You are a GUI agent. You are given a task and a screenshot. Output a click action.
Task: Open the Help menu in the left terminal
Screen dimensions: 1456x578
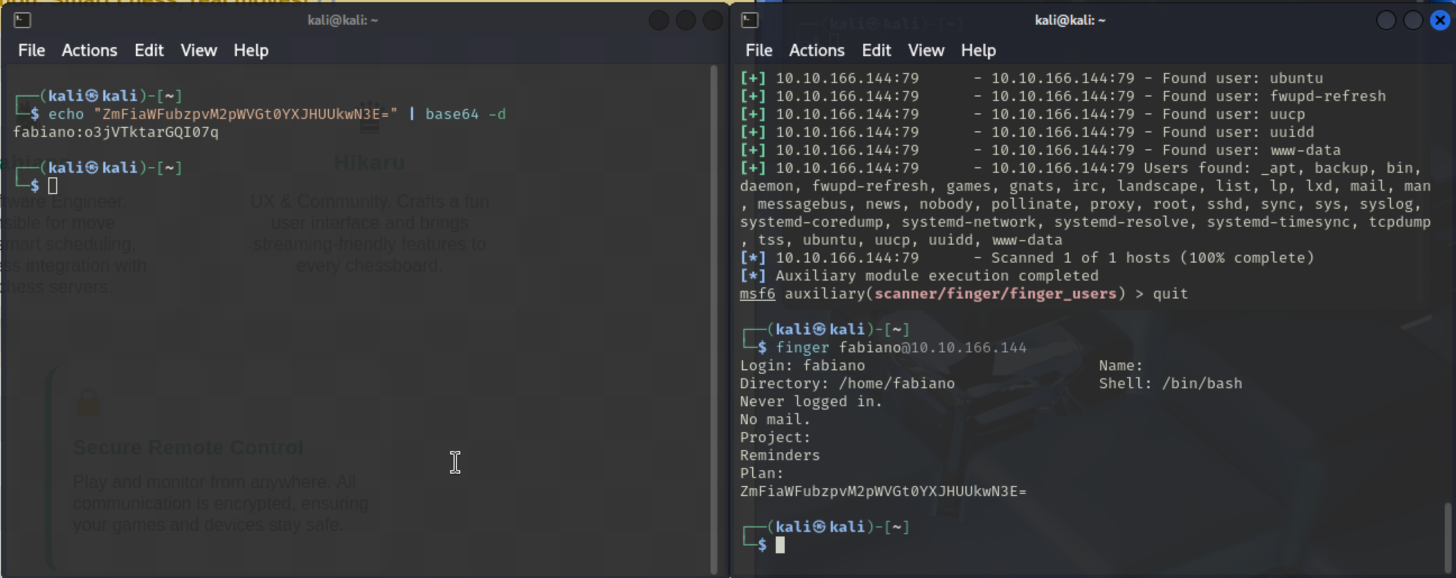(250, 51)
